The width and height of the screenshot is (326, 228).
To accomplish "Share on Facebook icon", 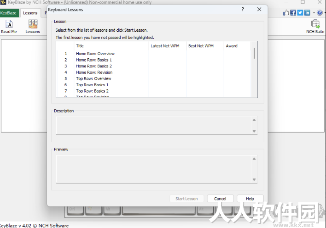I will pyautogui.click(x=293, y=13).
